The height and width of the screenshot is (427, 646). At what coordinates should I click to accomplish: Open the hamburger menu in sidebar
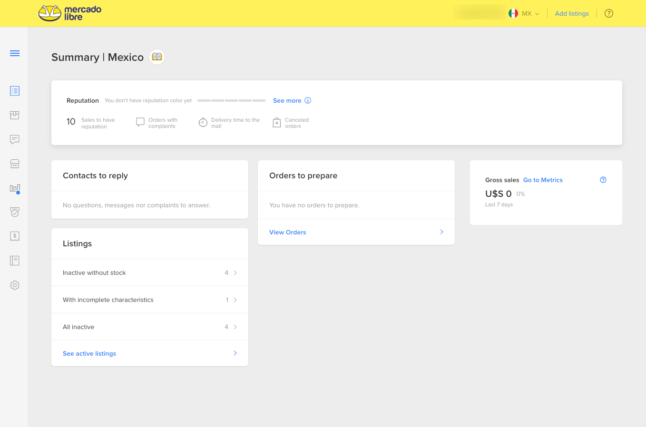pyautogui.click(x=15, y=53)
